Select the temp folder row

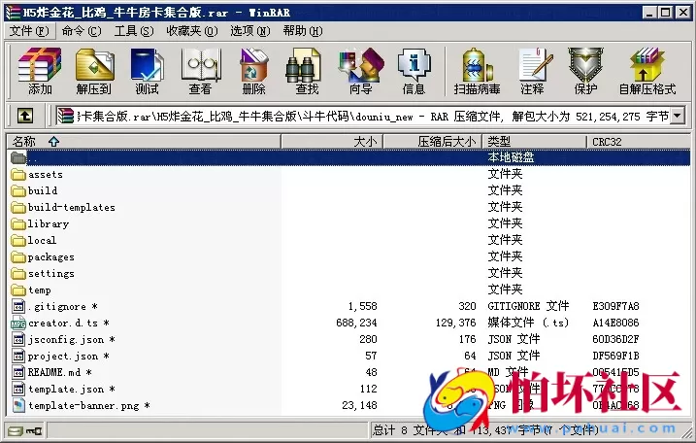pyautogui.click(x=348, y=290)
